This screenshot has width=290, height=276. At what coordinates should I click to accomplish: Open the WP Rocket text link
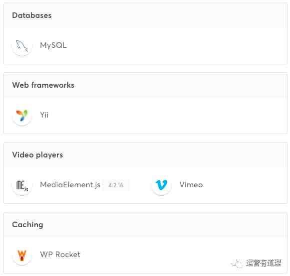60,255
